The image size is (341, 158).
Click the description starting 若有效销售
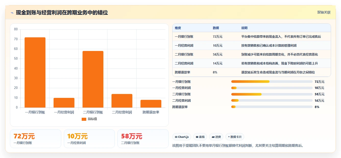pyautogui.click(x=279, y=63)
